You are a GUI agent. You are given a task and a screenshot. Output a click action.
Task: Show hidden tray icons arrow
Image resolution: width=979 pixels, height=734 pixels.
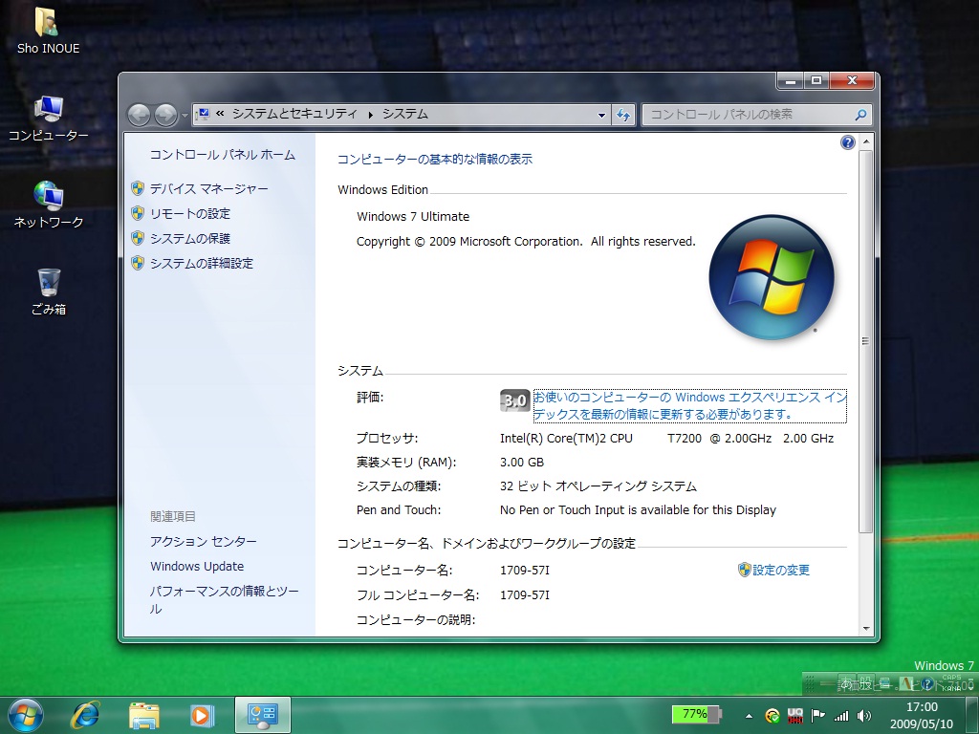[x=749, y=716]
